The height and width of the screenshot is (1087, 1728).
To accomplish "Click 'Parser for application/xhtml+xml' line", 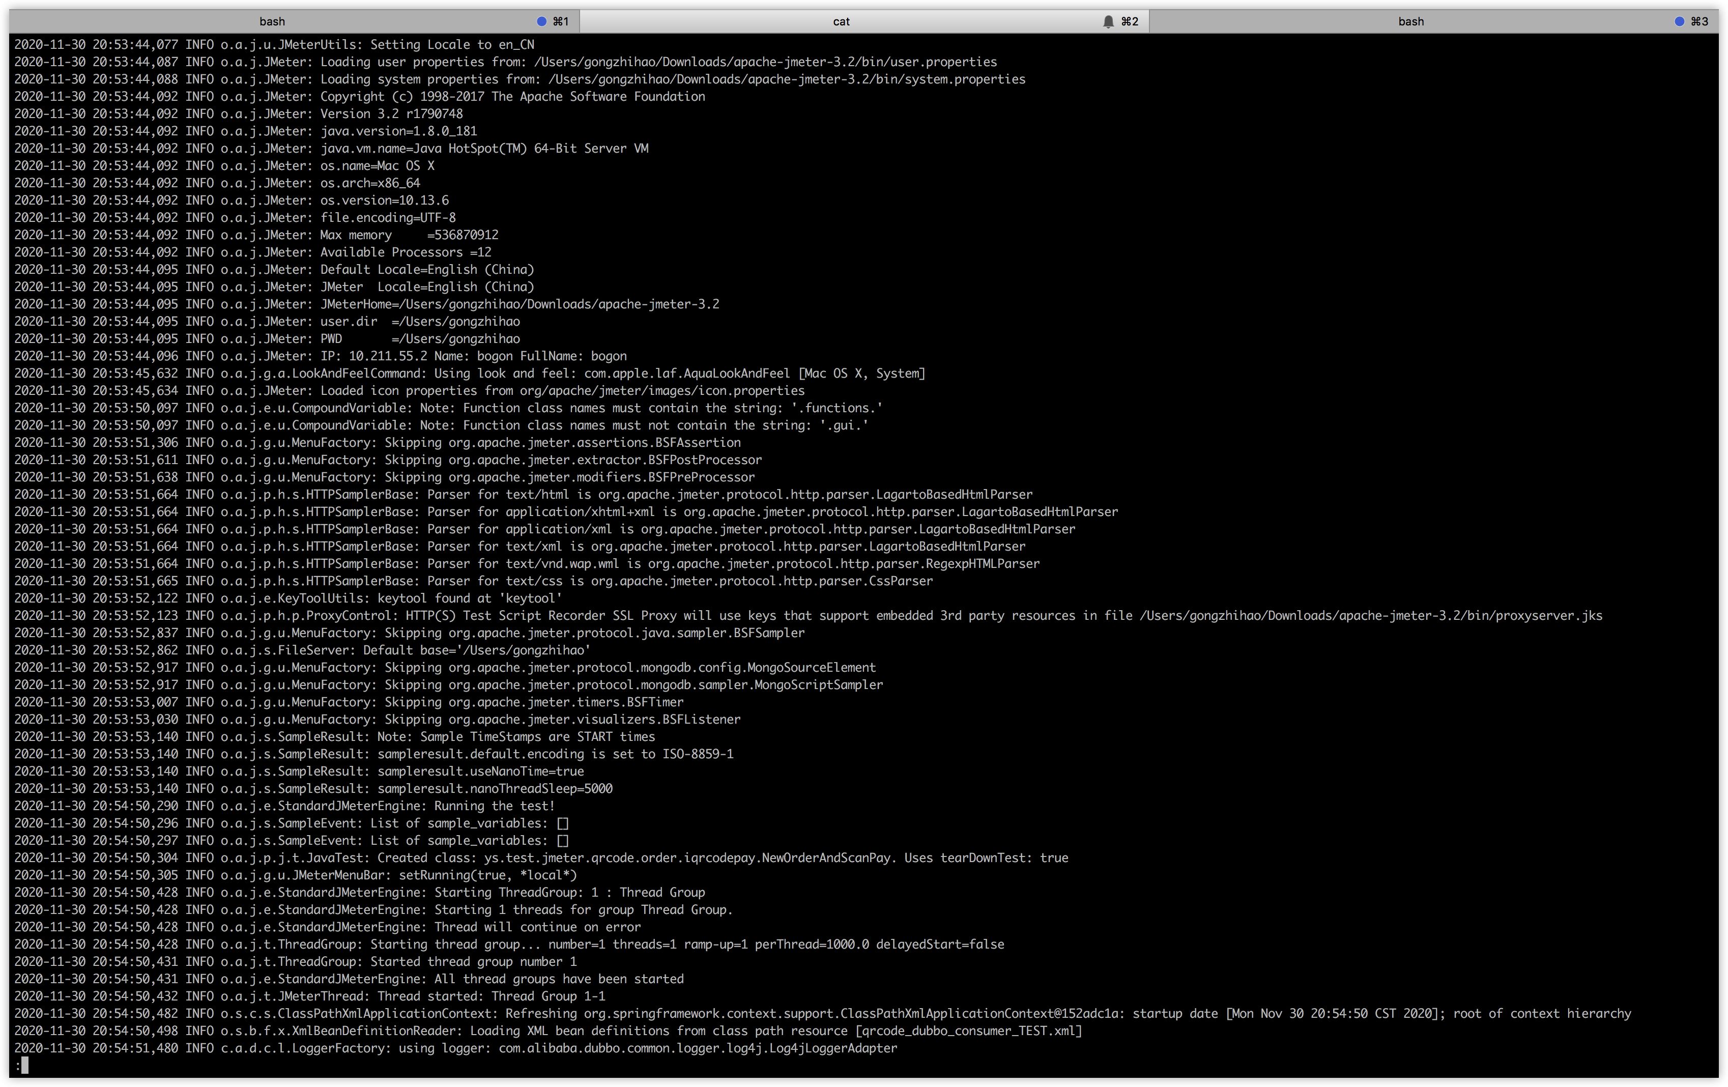I will [x=566, y=511].
